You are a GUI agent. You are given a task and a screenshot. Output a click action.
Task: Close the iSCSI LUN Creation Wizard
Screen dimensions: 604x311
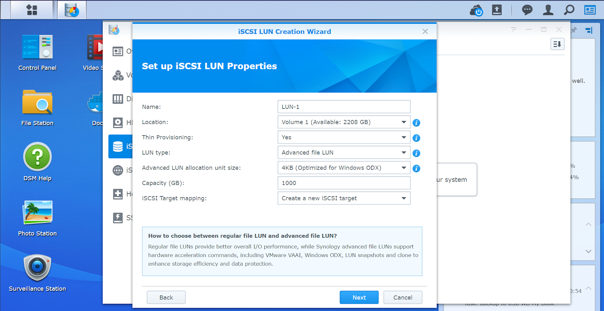pos(425,31)
